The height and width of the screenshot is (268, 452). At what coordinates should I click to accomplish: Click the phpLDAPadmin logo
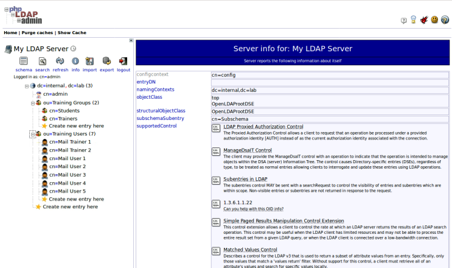coord(23,15)
